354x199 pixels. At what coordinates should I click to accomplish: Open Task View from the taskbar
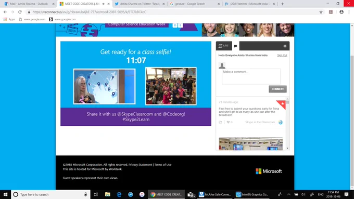[96, 194]
